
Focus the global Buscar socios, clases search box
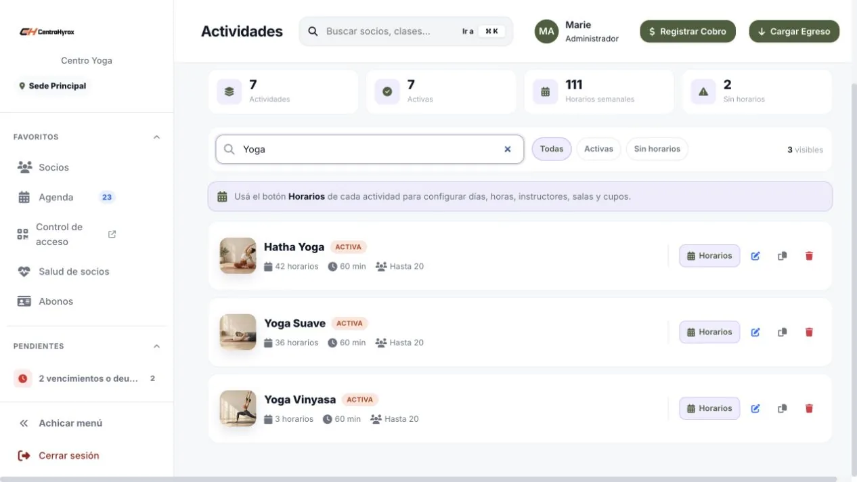(406, 31)
